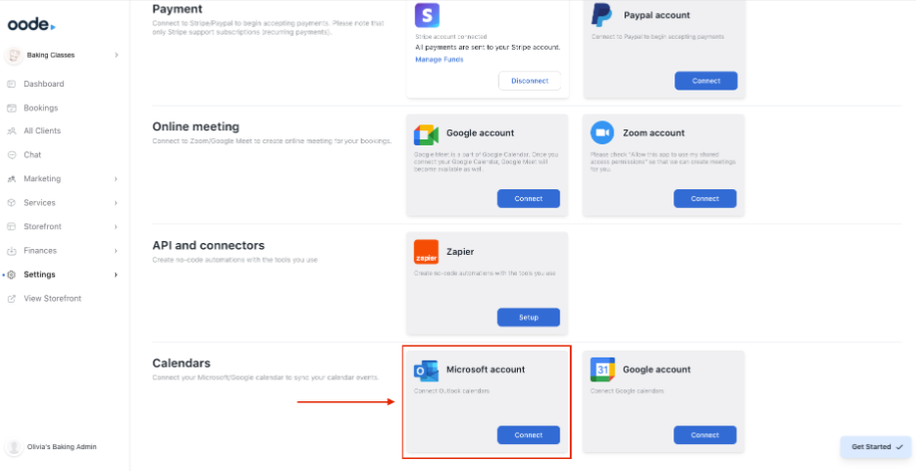Image resolution: width=916 pixels, height=471 pixels.
Task: Connect the Microsoft account calendar
Action: point(528,435)
